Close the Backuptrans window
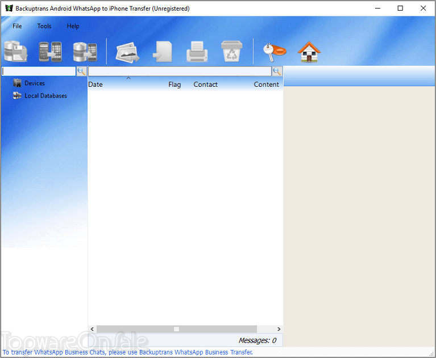The image size is (436, 358). pyautogui.click(x=423, y=9)
